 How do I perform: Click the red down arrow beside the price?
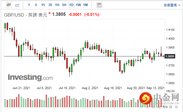(50, 13)
